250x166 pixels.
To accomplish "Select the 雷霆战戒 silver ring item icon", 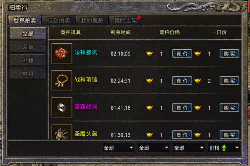I will [x=62, y=108].
